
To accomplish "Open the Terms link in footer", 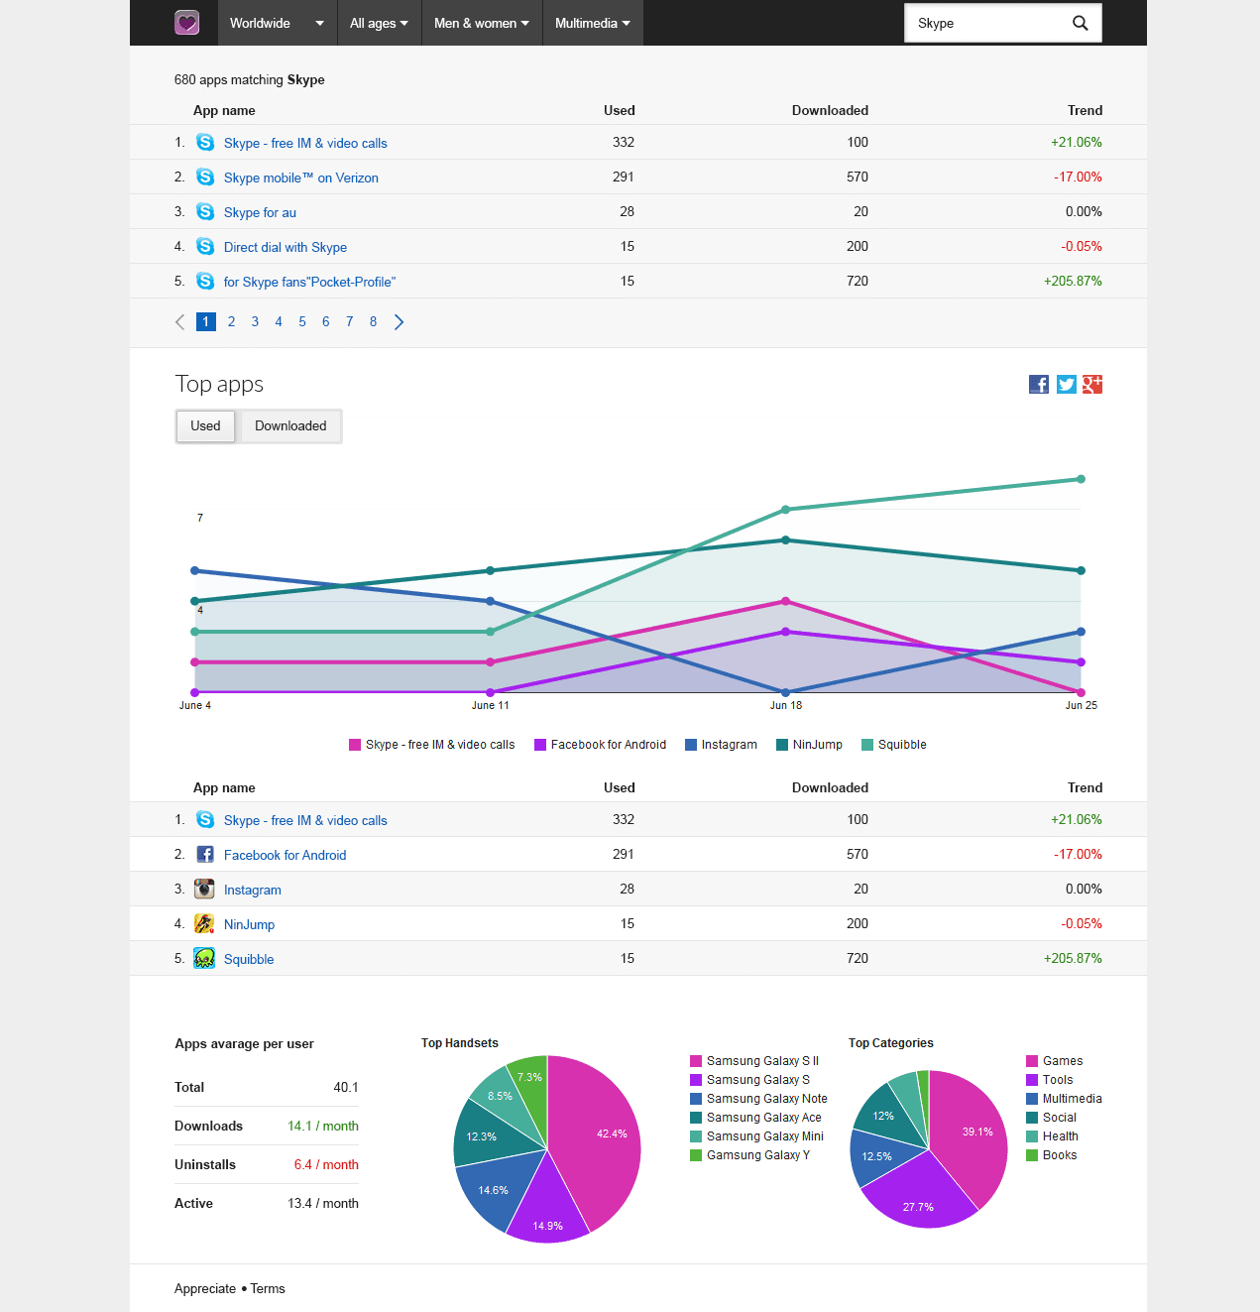I will (x=268, y=1289).
